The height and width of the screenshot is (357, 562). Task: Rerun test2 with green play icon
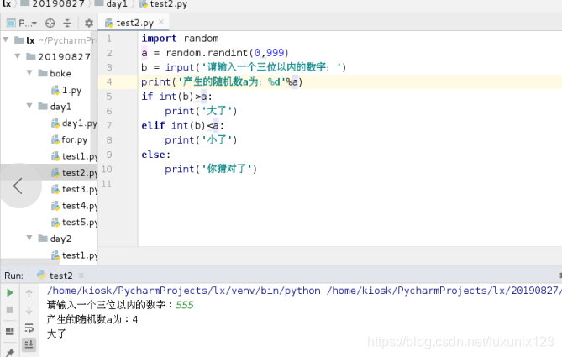pos(10,293)
